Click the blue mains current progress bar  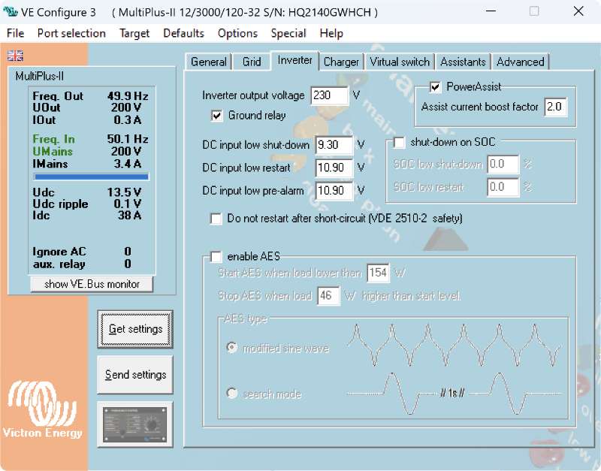point(91,177)
